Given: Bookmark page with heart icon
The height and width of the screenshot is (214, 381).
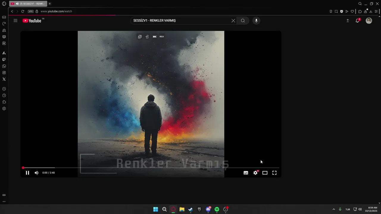Looking at the screenshot, I should click(x=352, y=11).
